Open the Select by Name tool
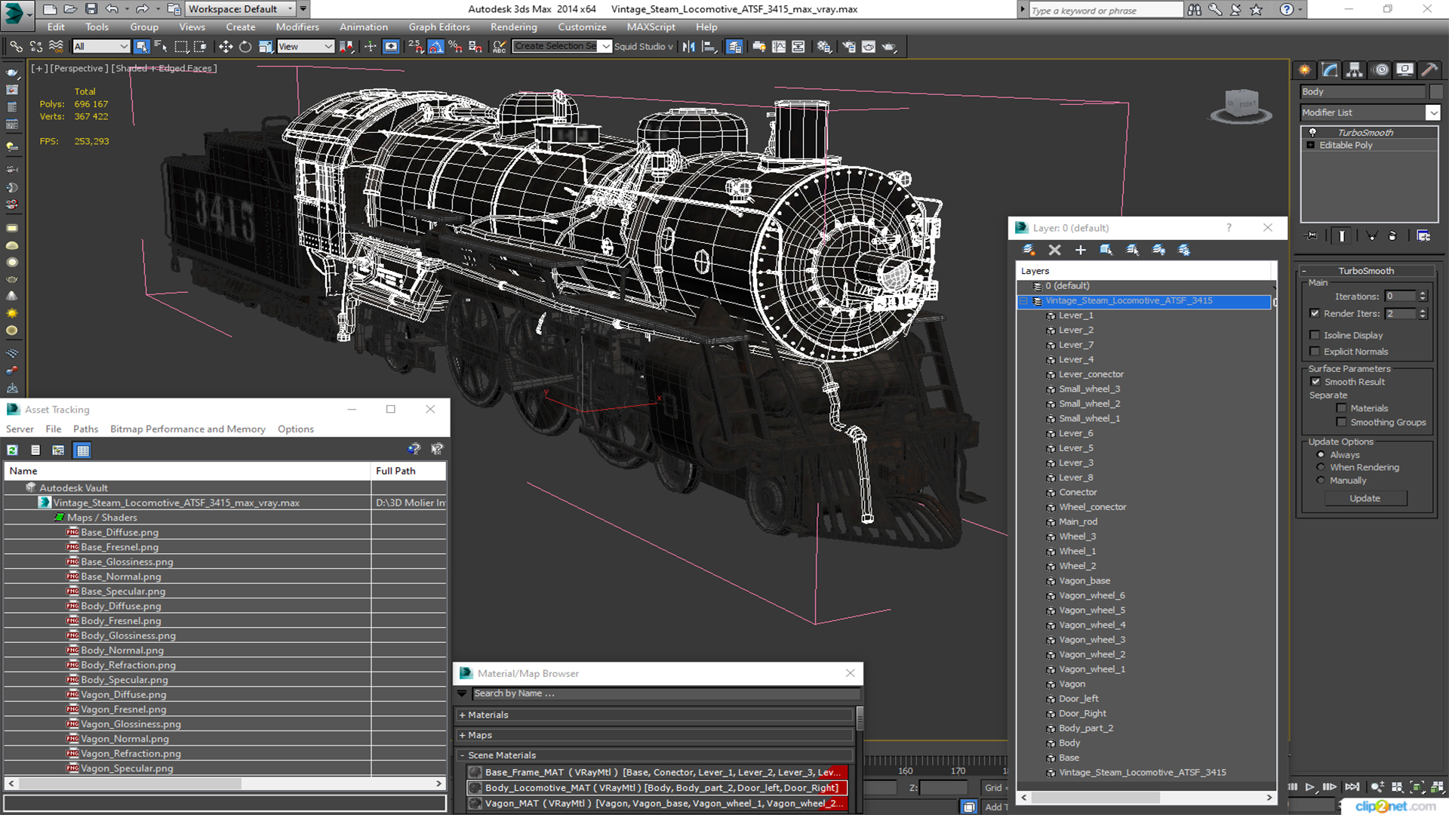 (x=161, y=47)
